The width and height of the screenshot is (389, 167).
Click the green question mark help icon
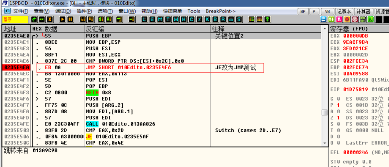click(x=267, y=19)
